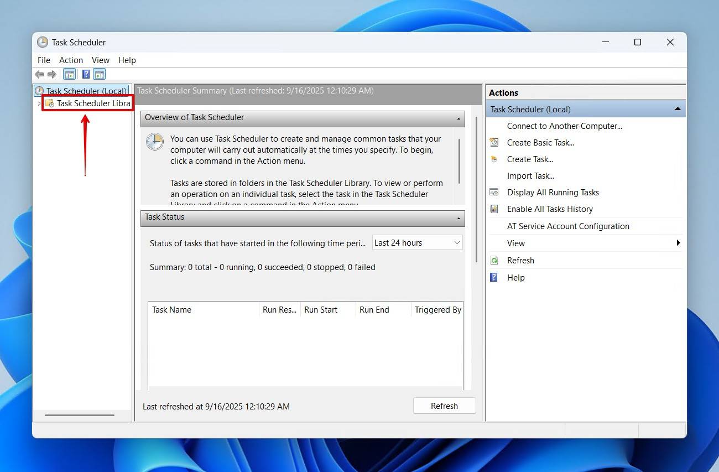Open the Action menu
This screenshot has width=719, height=472.
(x=71, y=60)
